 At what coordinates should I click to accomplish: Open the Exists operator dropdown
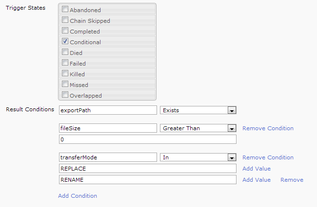point(232,110)
